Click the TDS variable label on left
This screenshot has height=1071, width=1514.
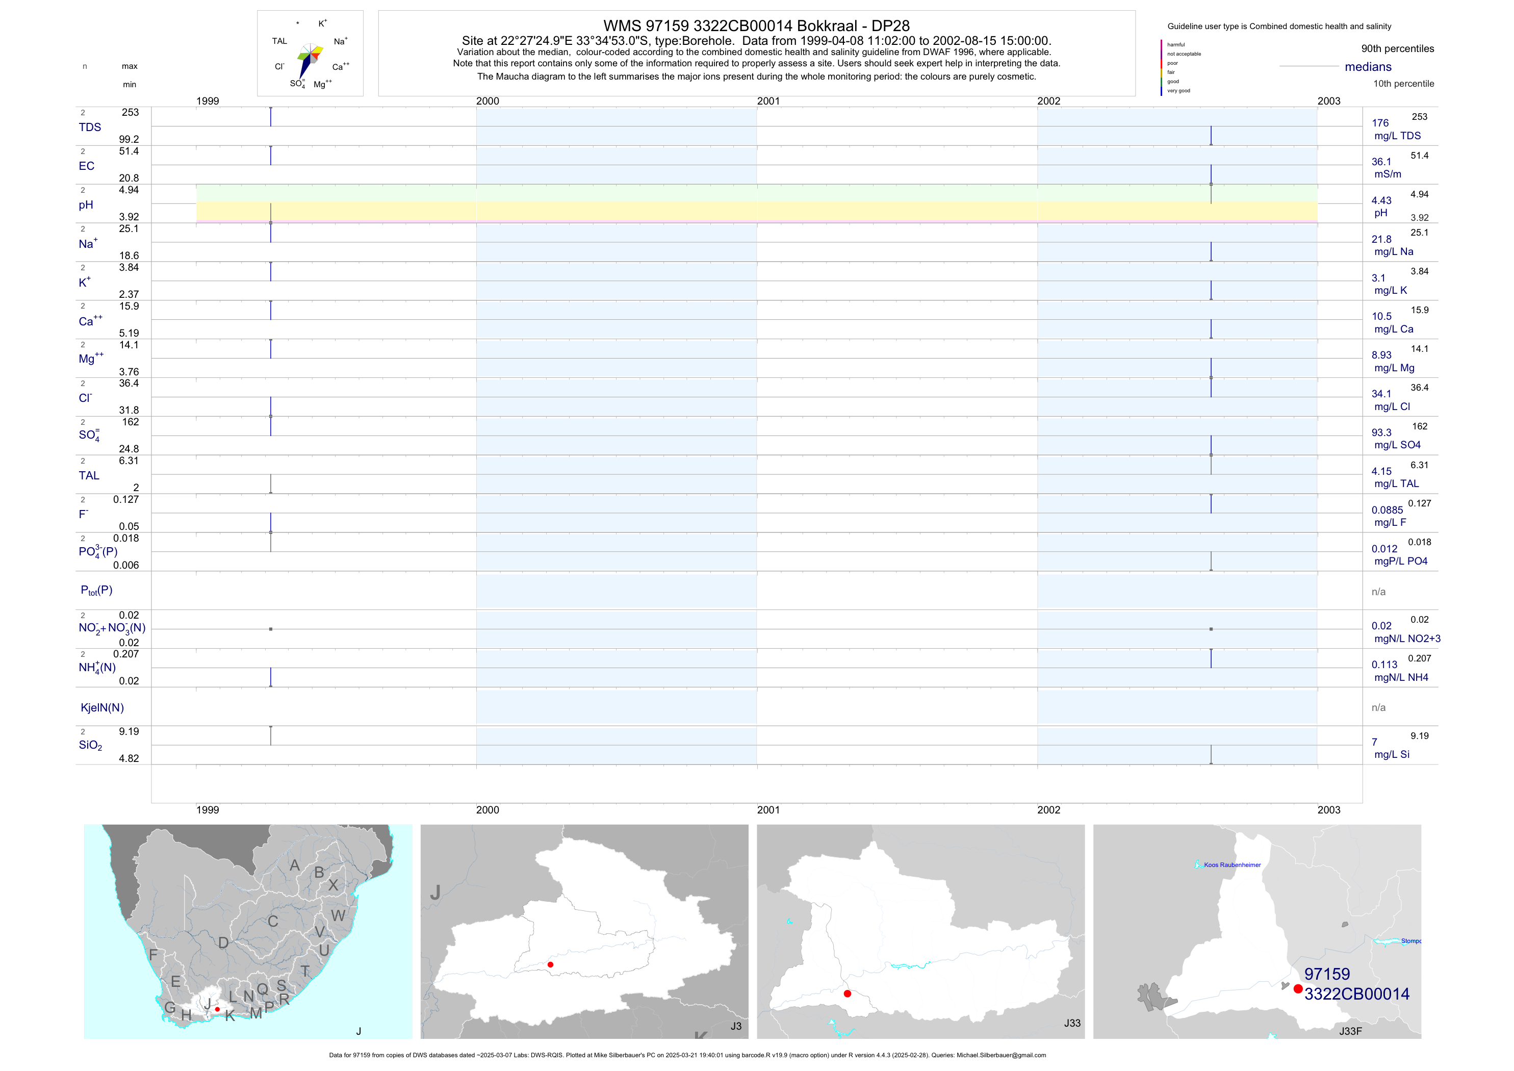90,127
